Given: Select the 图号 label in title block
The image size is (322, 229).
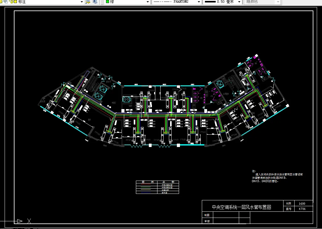Looking at the screenshot, I should coord(288,209).
